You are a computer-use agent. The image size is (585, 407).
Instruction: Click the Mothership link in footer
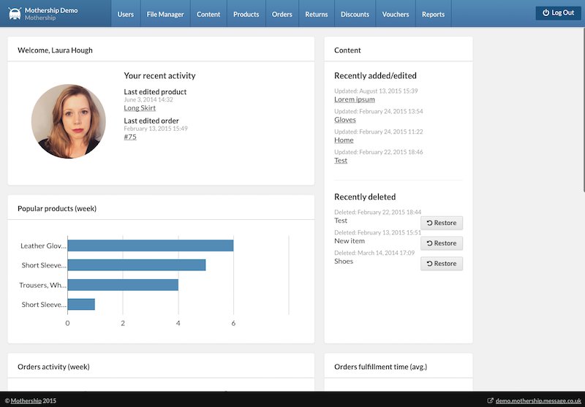26,400
